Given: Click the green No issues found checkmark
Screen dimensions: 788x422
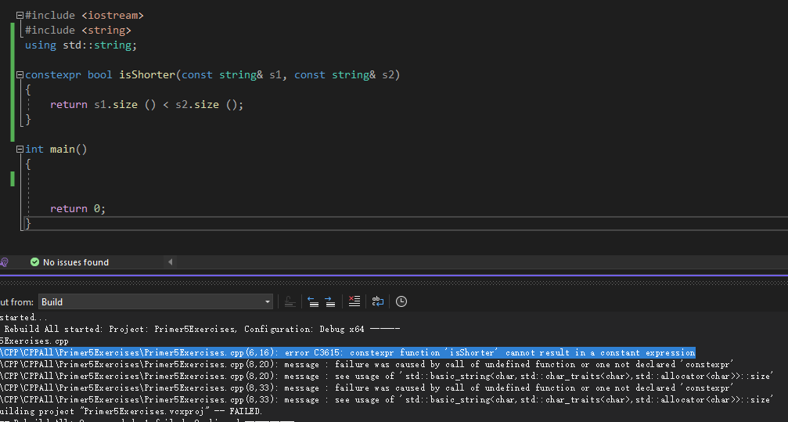Looking at the screenshot, I should click(x=34, y=262).
